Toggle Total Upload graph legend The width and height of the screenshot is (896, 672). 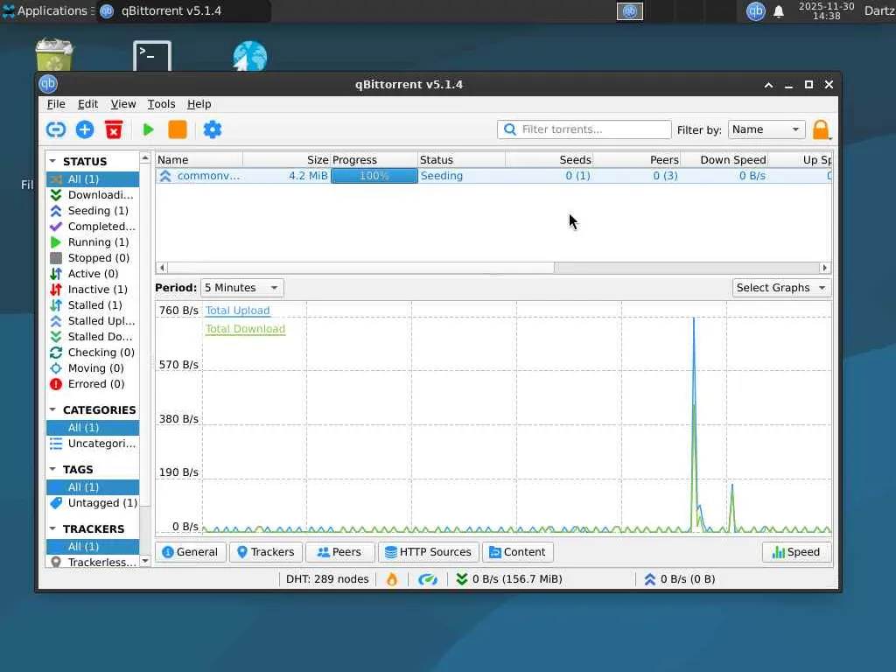tap(238, 311)
